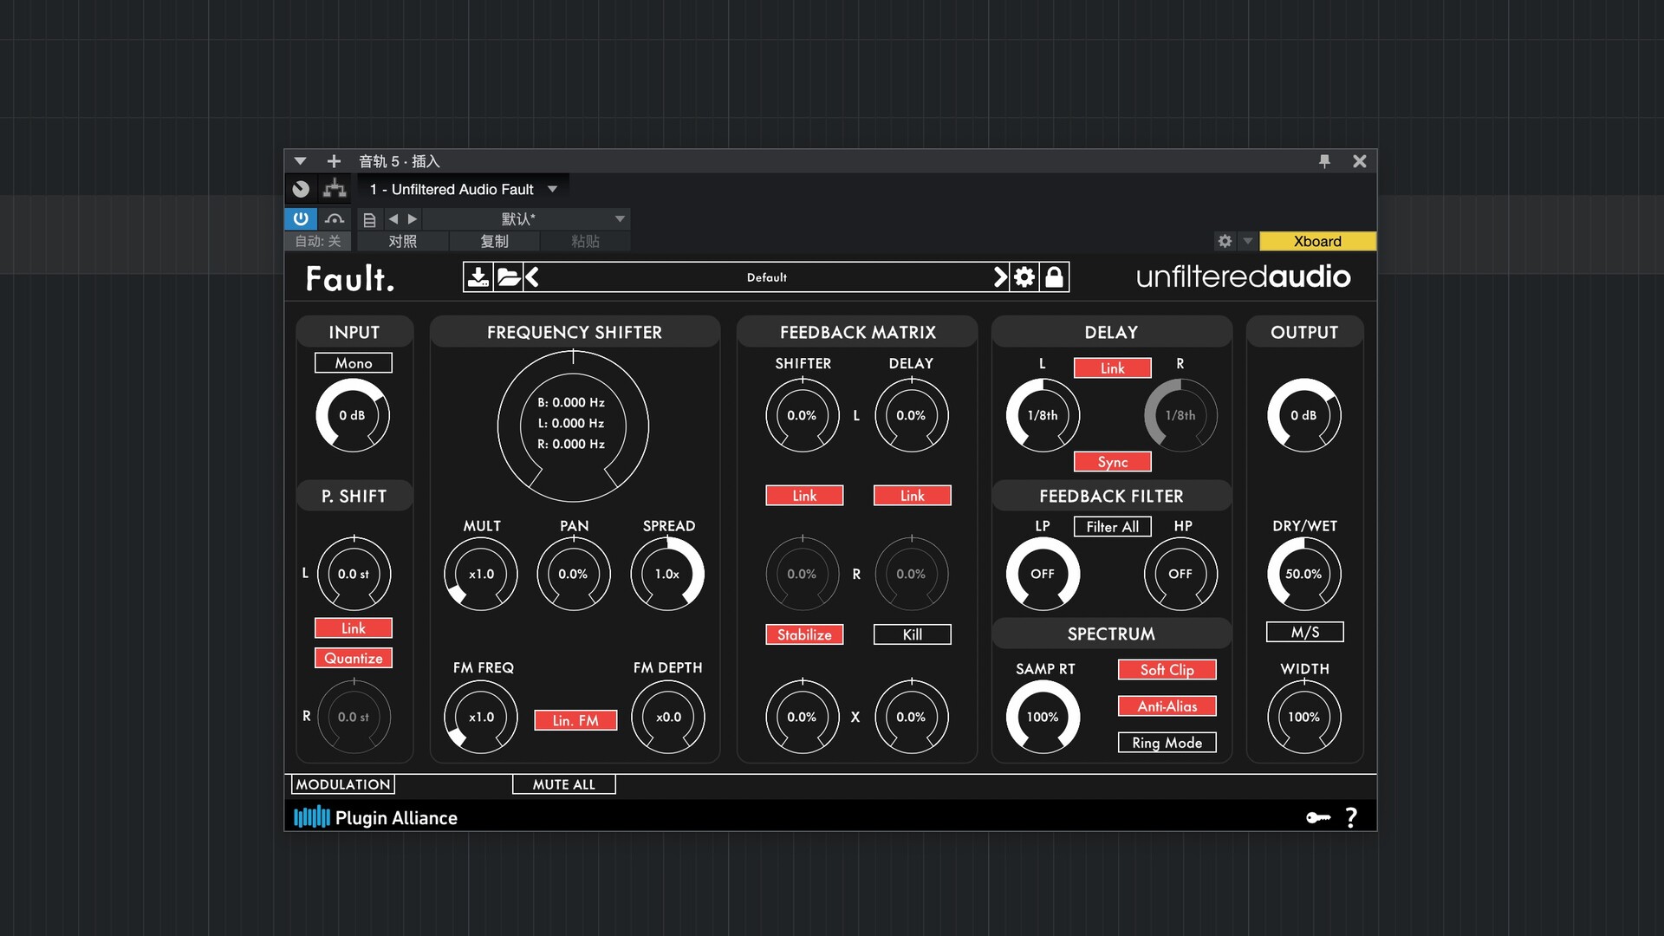The image size is (1664, 936).
Task: Toggle the Quantize button
Action: (354, 658)
